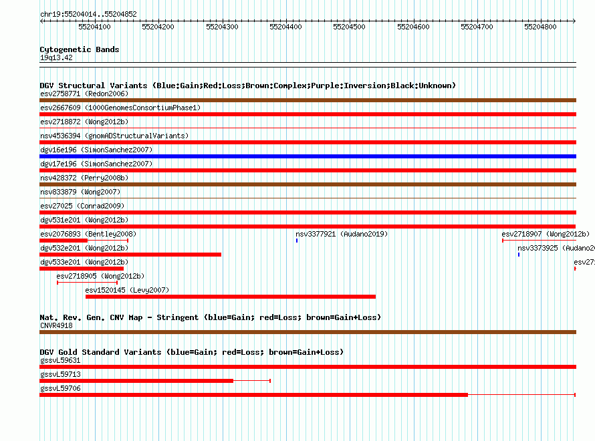Click the 55204800 ruler position label
Image resolution: width=595 pixels, height=441 pixels.
pyautogui.click(x=540, y=27)
